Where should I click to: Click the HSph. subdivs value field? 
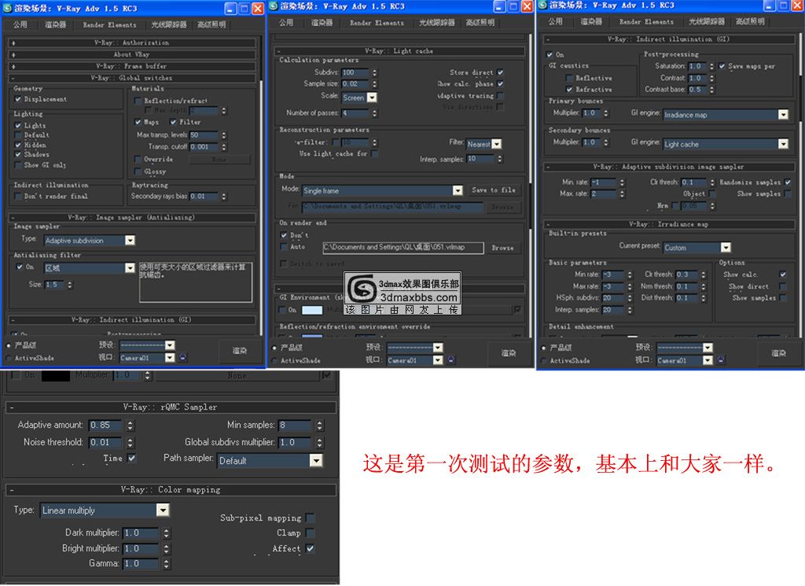613,298
